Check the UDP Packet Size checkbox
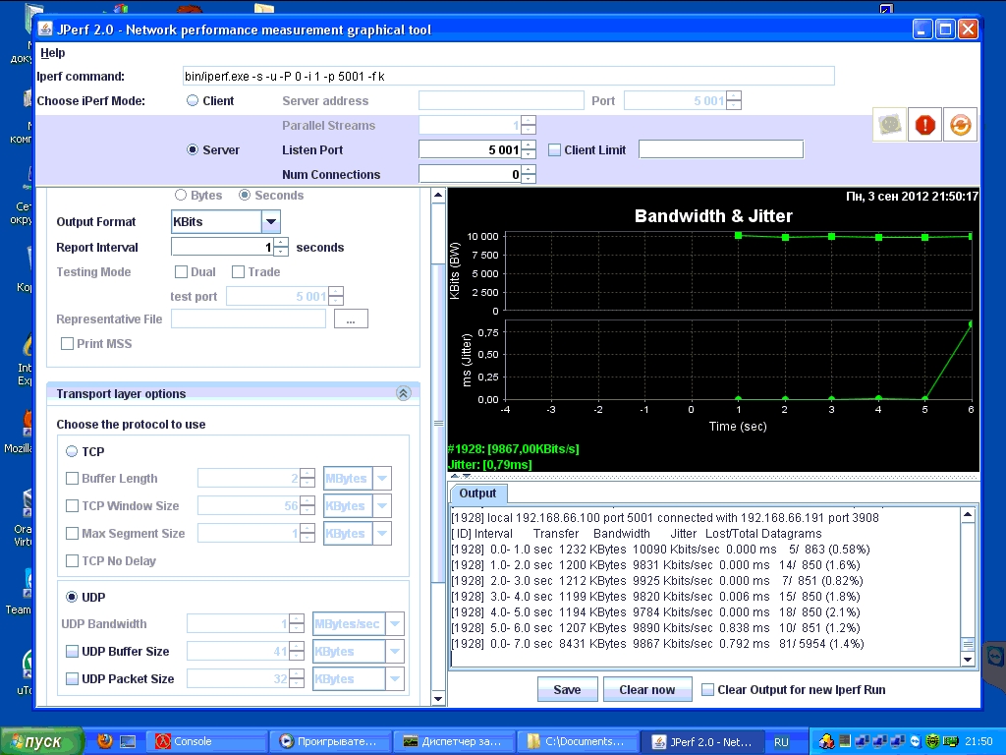The width and height of the screenshot is (1006, 755). tap(73, 678)
